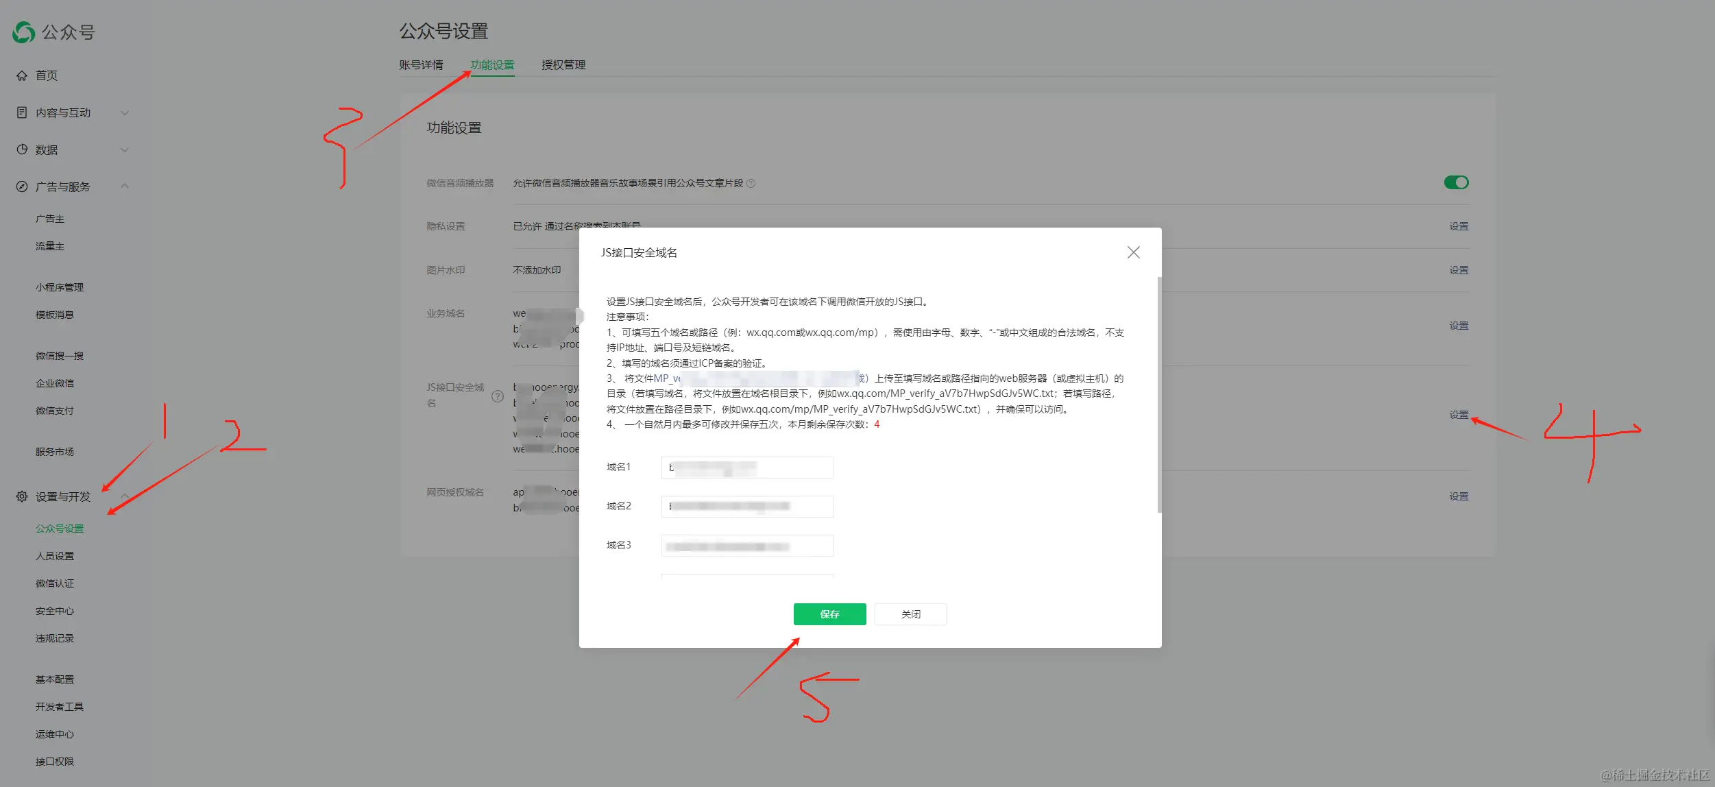This screenshot has height=787, width=1715.
Task: Switch to the 账号详情 tab
Action: point(421,65)
